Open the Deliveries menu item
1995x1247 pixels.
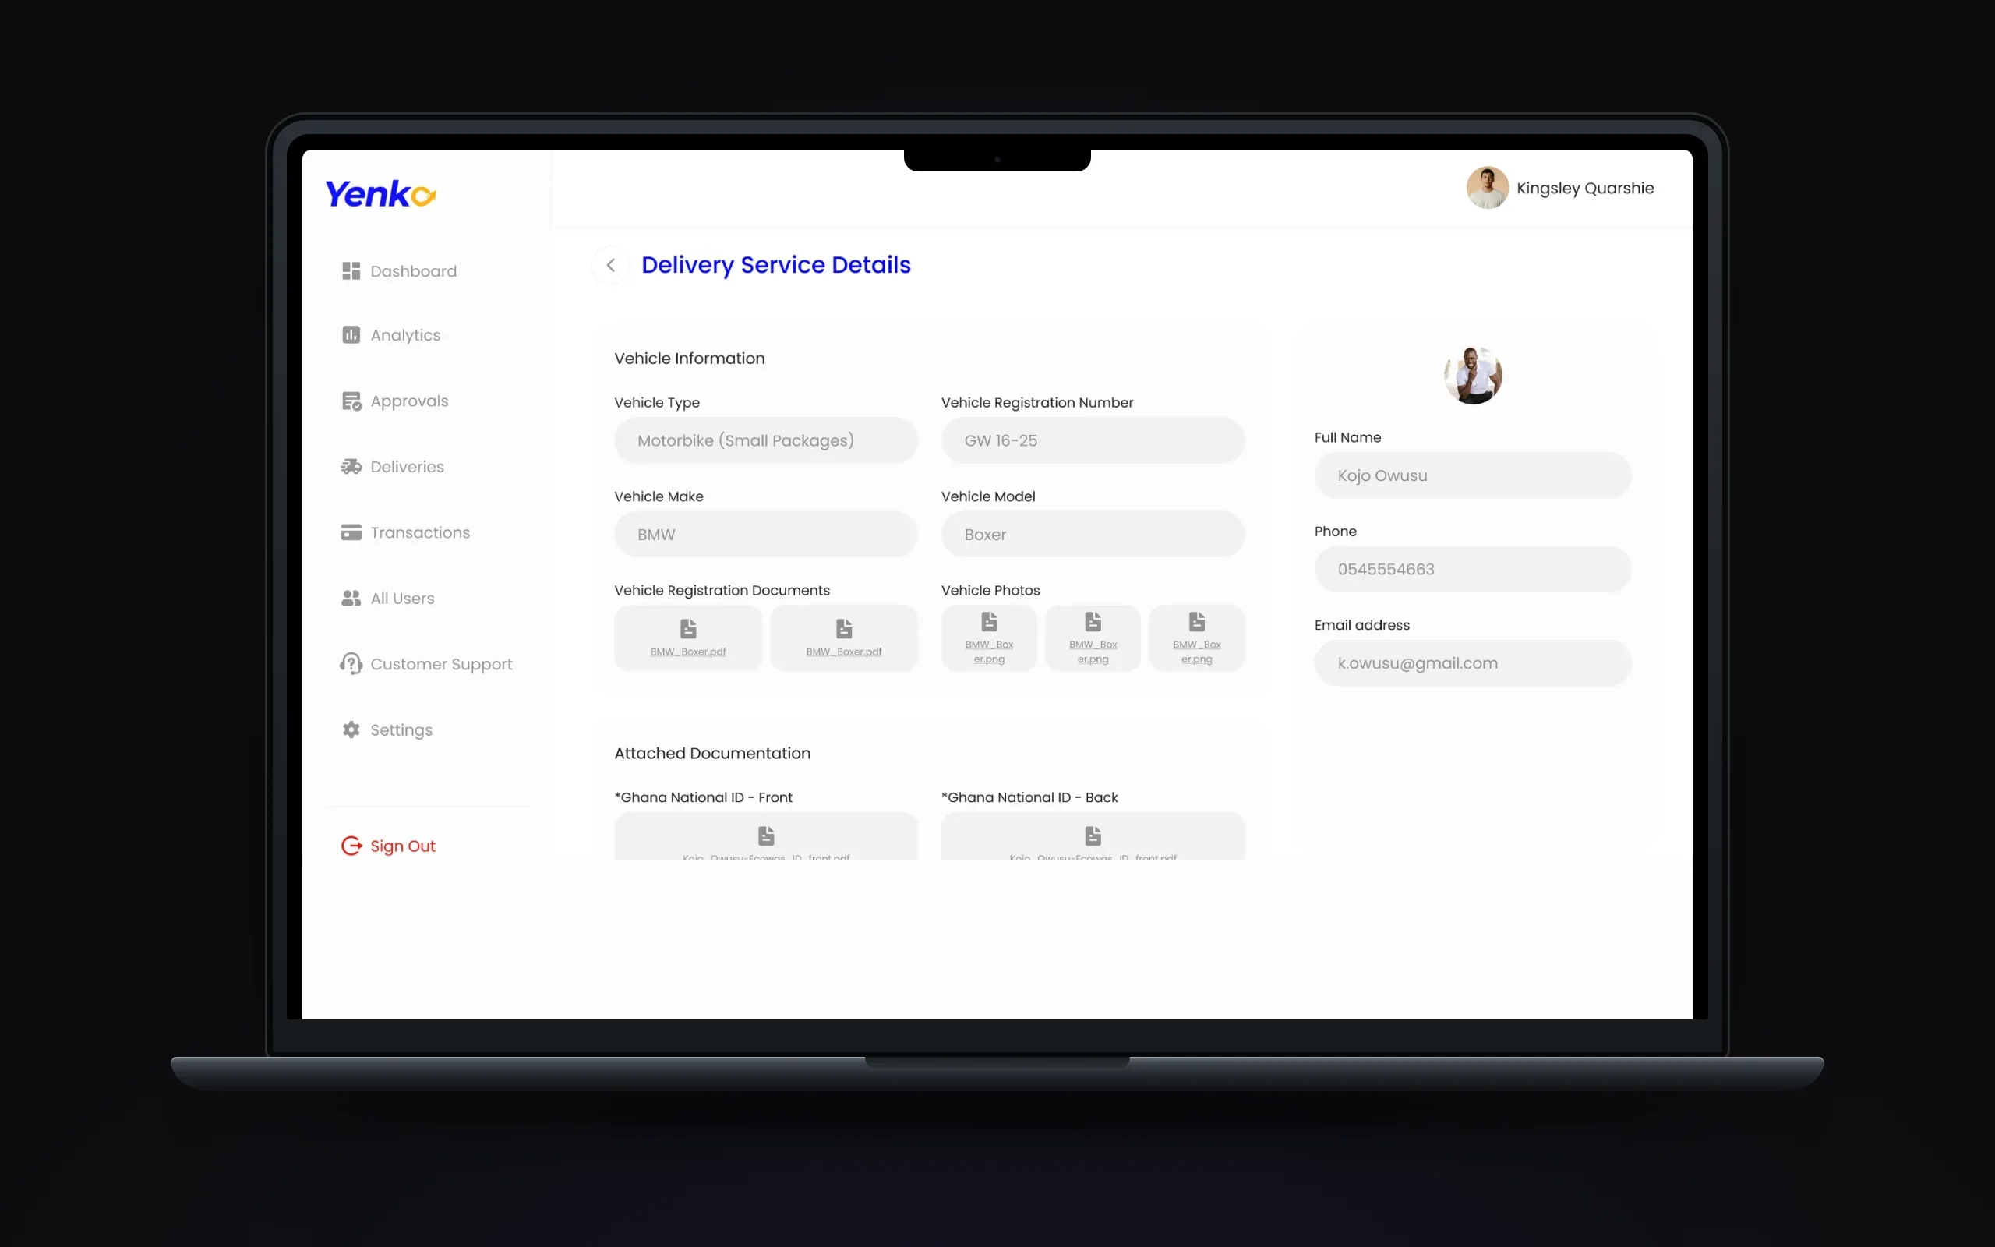point(393,467)
